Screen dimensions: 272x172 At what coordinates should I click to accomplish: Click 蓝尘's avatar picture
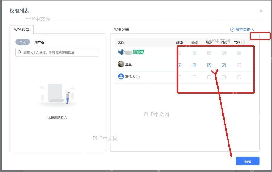click(121, 64)
